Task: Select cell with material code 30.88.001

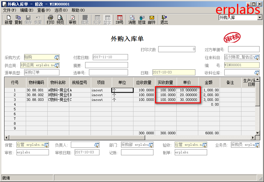Action: (37, 90)
